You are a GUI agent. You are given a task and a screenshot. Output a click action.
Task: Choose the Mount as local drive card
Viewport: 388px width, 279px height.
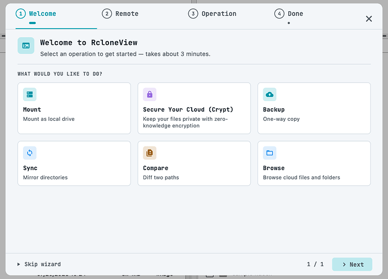click(74, 108)
